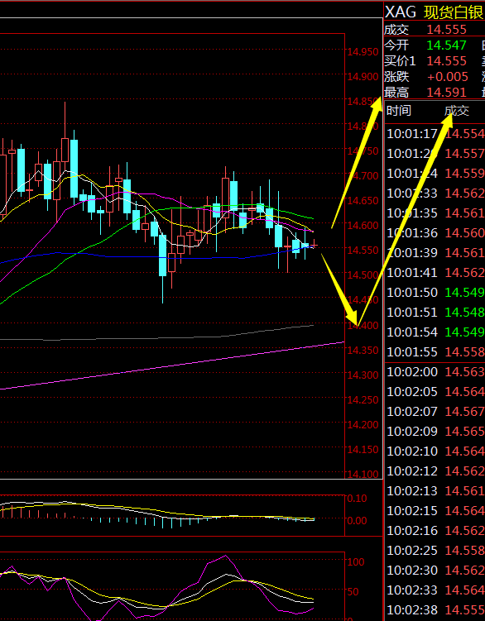
Task: Select the green tick row at 10:01:54
Action: coord(435,332)
